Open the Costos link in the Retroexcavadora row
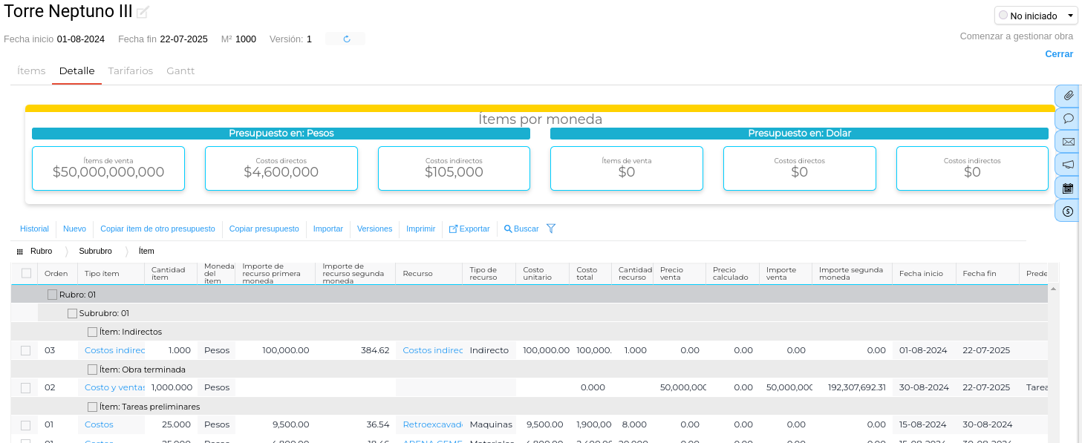Image resolution: width=1082 pixels, height=443 pixels. click(99, 424)
